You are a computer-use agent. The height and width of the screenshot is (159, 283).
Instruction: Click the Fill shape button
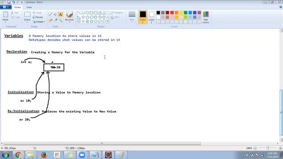tap(115, 17)
